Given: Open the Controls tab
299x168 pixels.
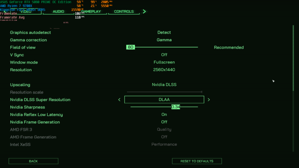Looking at the screenshot, I should pyautogui.click(x=124, y=11).
